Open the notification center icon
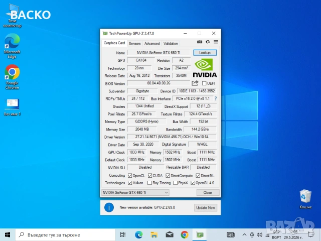This screenshot has height=241, width=321. tap(311, 234)
